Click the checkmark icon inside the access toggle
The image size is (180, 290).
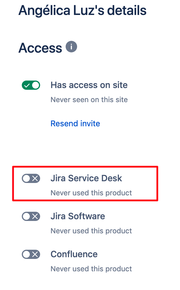(x=28, y=85)
